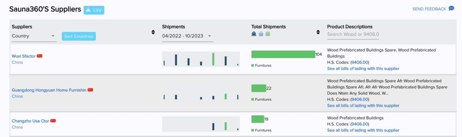Expand the 04/2022 - 10/2023 date range dropdown
This screenshot has height=137, width=462.
click(188, 36)
